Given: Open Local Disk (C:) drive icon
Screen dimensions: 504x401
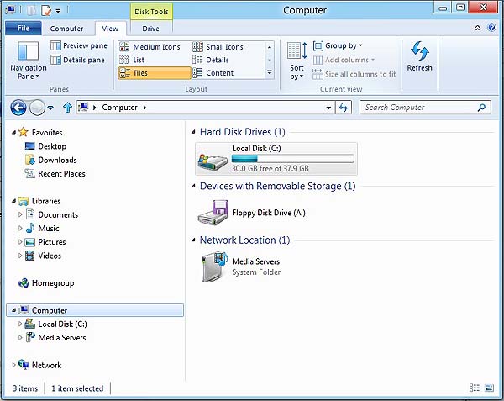Looking at the screenshot, I should click(212, 158).
